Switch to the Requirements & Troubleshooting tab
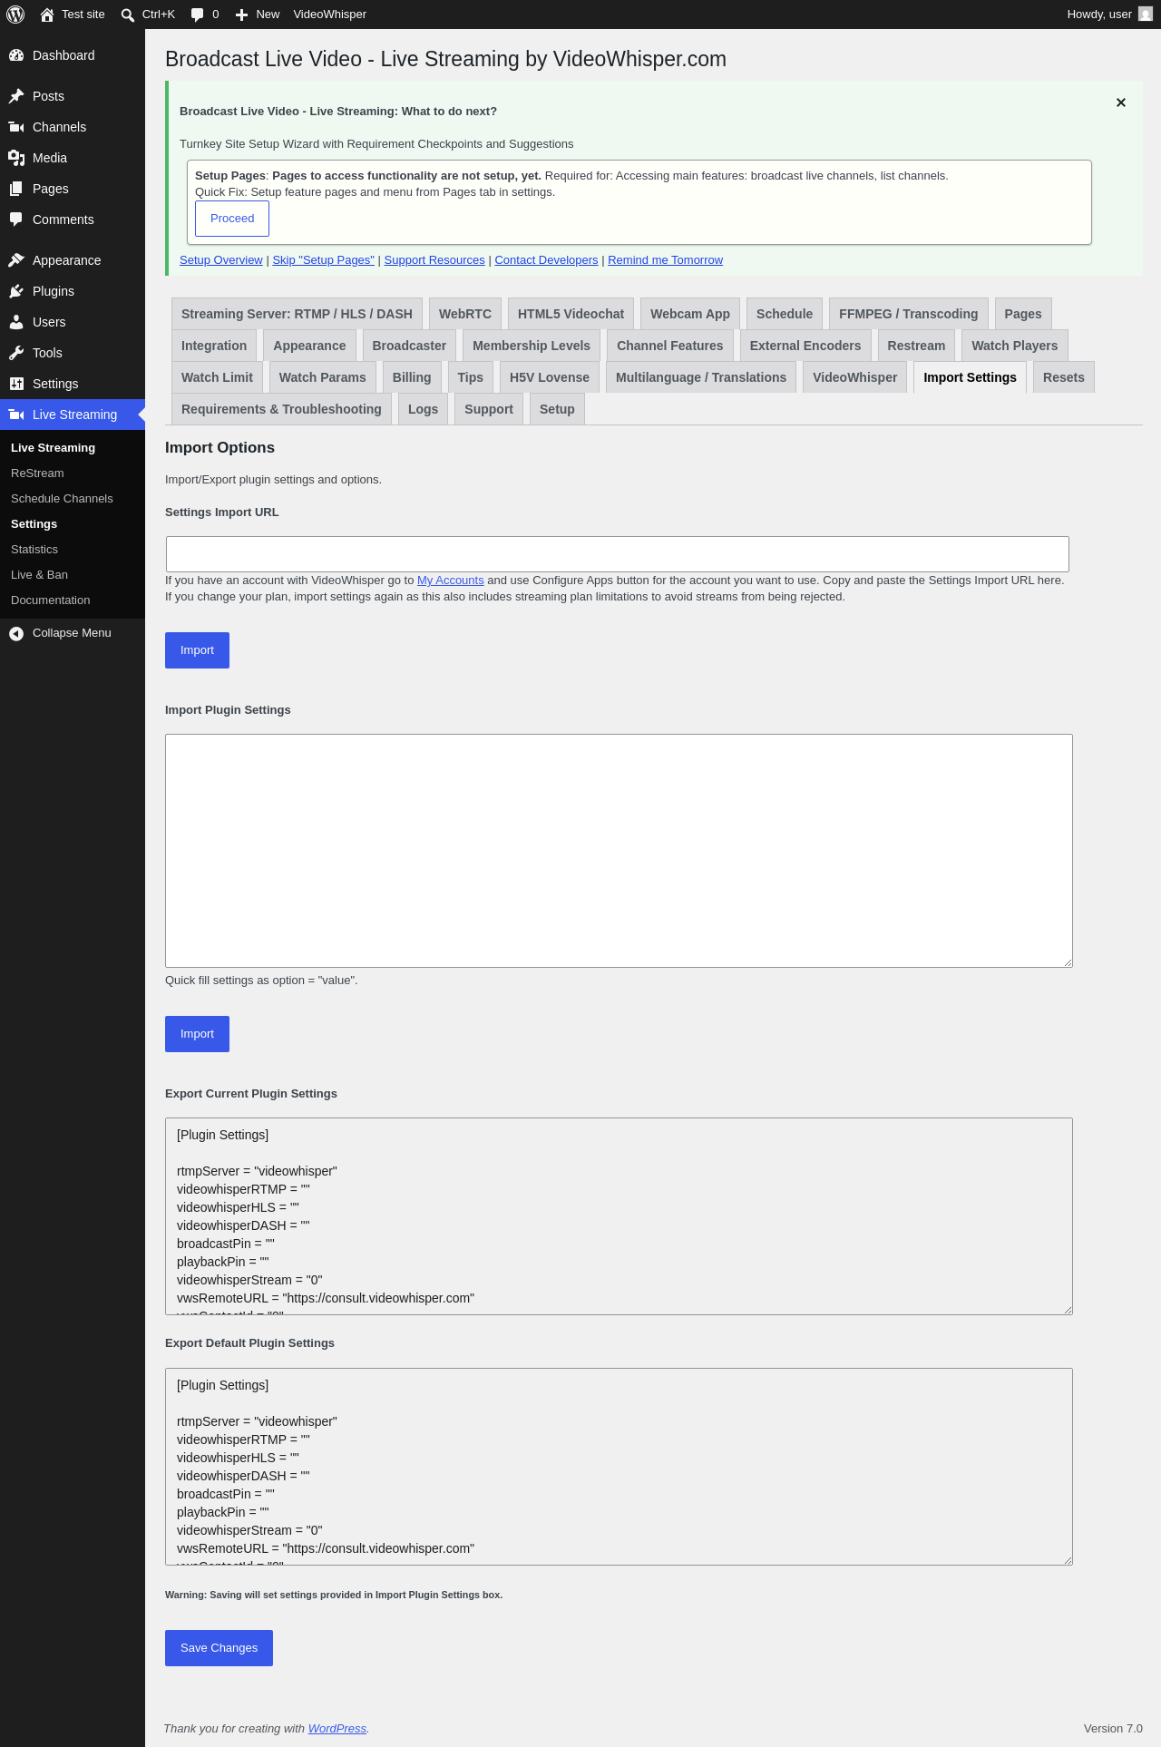This screenshot has width=1161, height=1747. (x=281, y=409)
